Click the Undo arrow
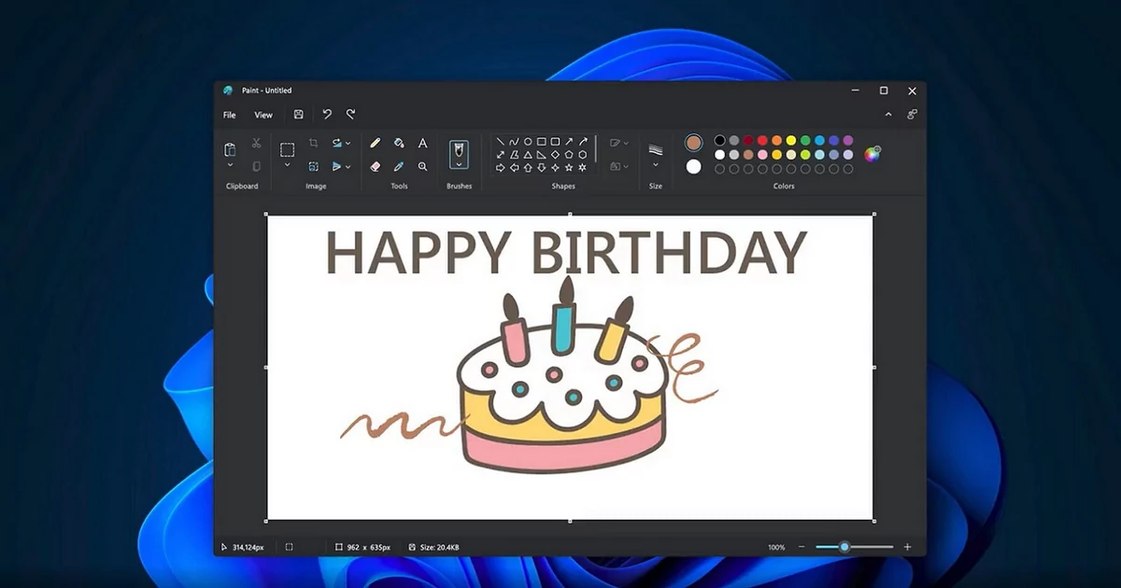 pos(326,114)
